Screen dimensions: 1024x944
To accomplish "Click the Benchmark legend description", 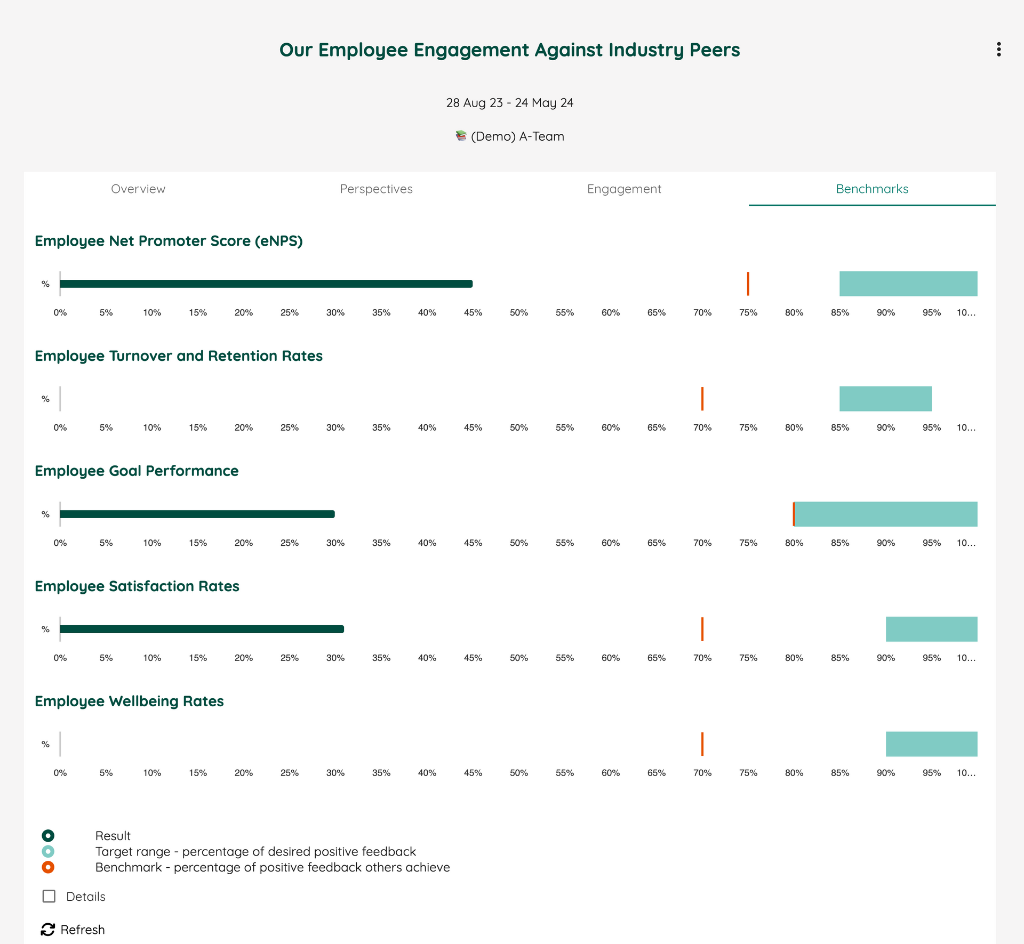I will point(273,867).
